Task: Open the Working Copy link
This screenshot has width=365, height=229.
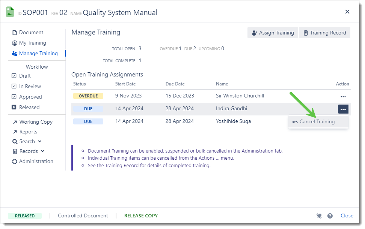Action: pos(32,122)
